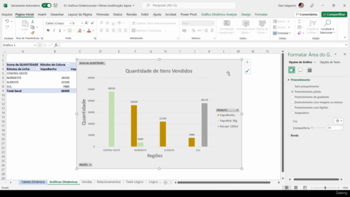Switch to Opções de Texto in pane
Screen dimensions: 350x197
coord(330,62)
